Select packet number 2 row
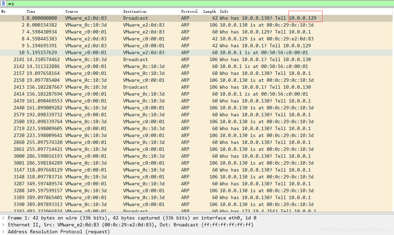This screenshot has height=235, width=394. tap(196, 25)
